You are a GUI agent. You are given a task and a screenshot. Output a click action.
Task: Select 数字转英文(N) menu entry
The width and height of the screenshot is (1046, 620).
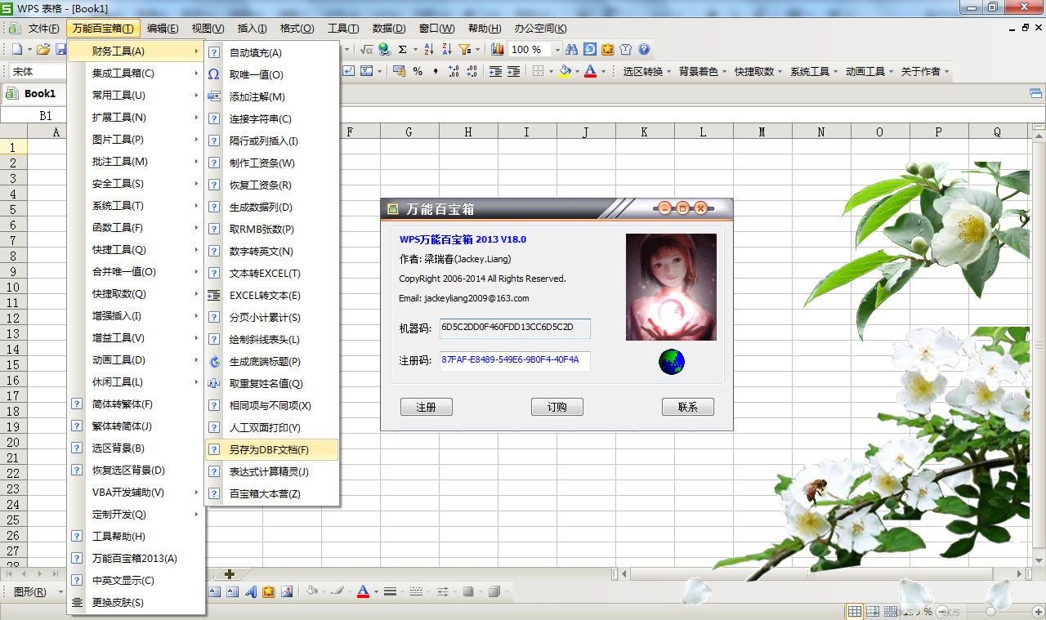270,252
